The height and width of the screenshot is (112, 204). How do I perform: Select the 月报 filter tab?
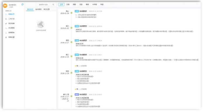click(81, 5)
